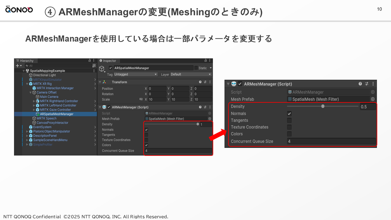Click help icon of ARMeshManager in Inspector window
The image size is (391, 220).
pyautogui.click(x=200, y=107)
